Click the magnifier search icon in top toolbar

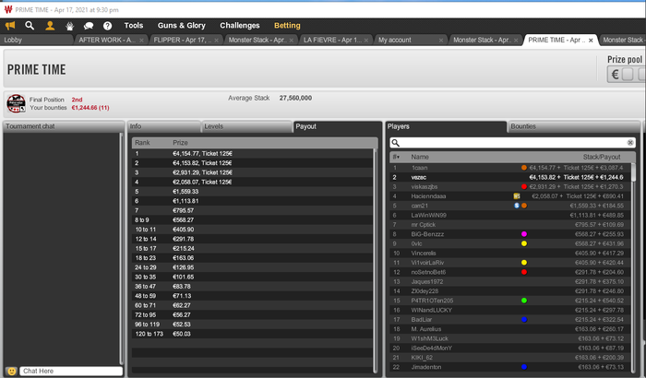(30, 26)
